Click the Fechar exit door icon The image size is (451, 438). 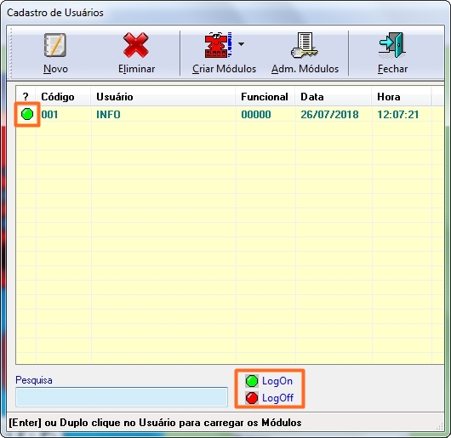tap(392, 45)
